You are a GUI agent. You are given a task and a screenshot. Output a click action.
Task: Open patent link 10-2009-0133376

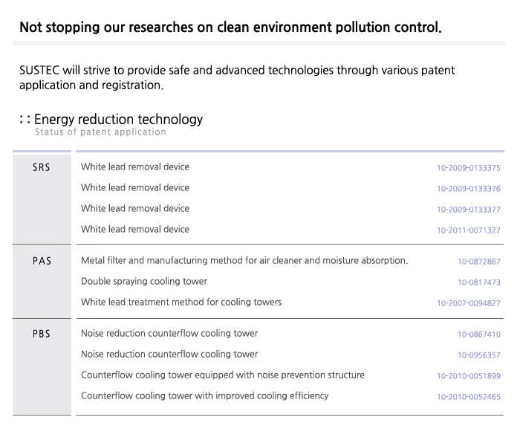click(x=468, y=189)
